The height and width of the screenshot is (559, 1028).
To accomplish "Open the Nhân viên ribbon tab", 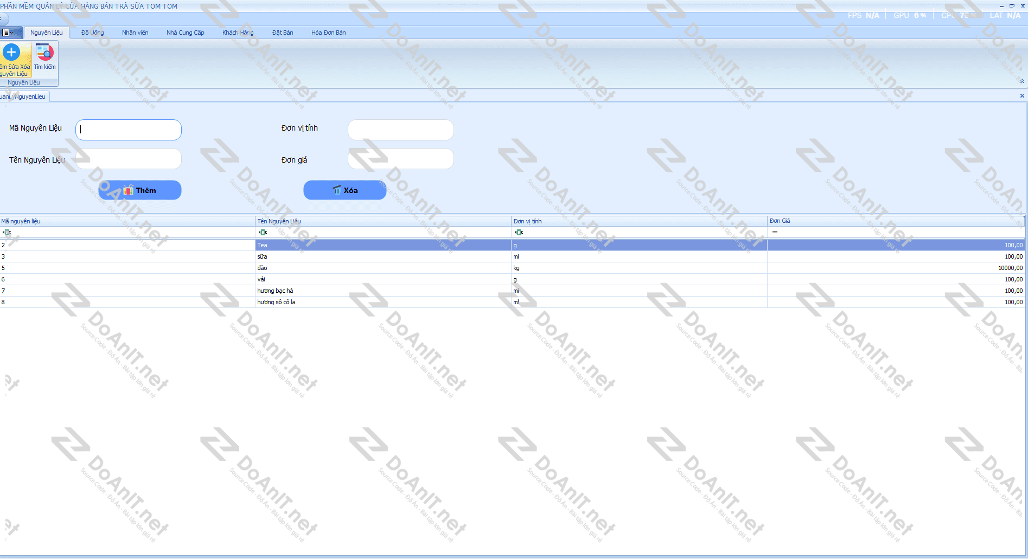I will (135, 33).
